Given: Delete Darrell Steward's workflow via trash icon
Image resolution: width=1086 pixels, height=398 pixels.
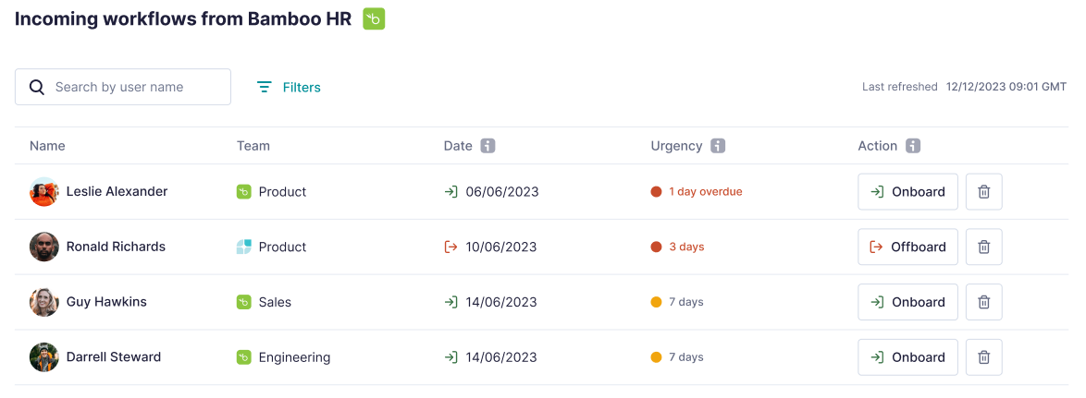Looking at the screenshot, I should point(983,357).
